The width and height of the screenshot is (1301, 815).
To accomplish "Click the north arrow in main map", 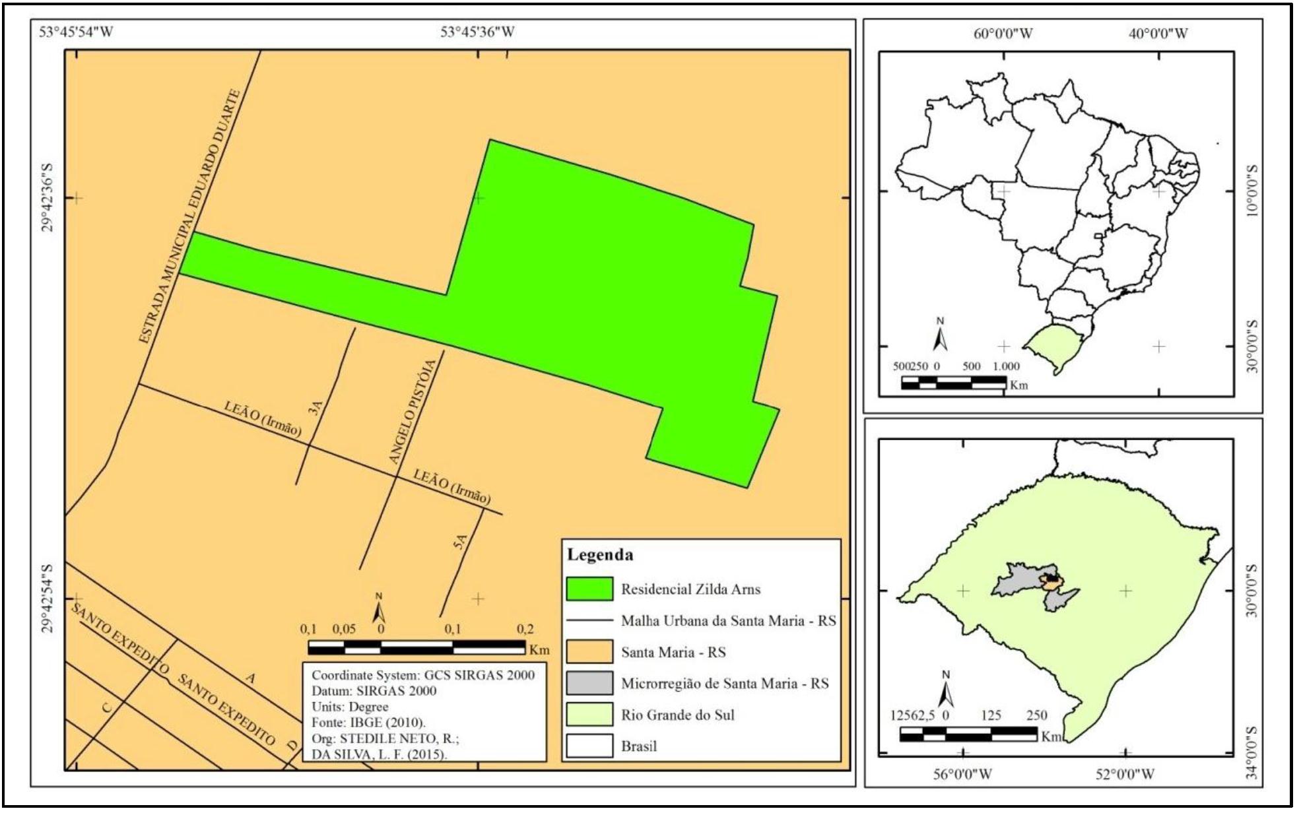I will [379, 609].
